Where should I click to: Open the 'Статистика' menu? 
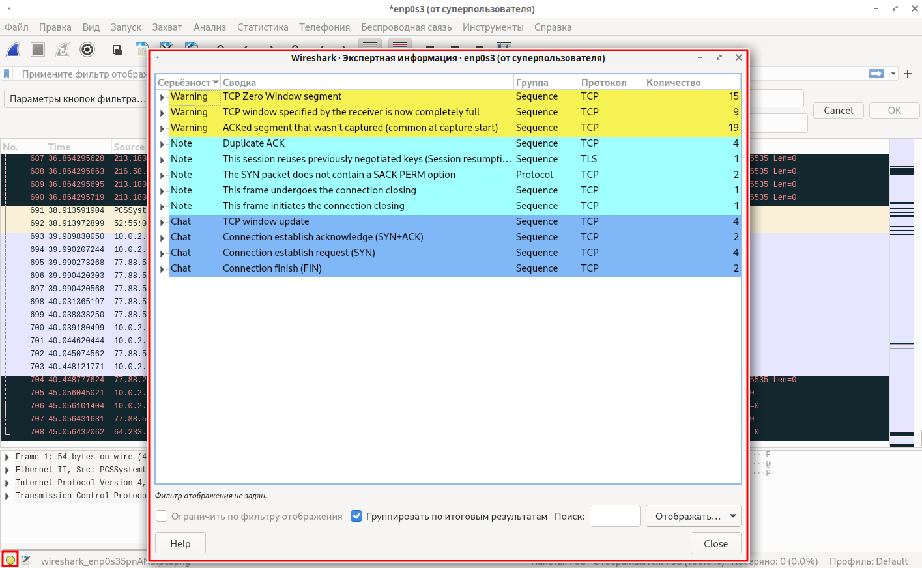[263, 27]
